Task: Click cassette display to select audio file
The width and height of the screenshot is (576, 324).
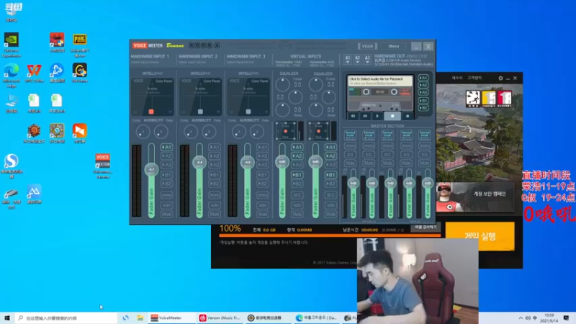Action: tap(380, 81)
